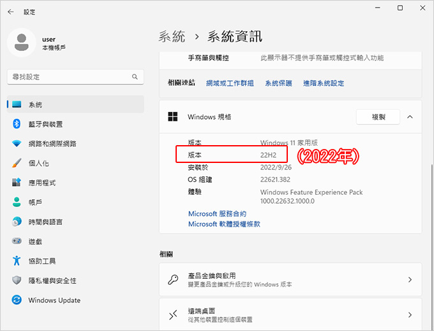Viewport: 434px width, 331px height.
Task: Open the 網路和網際網路 Wi-Fi icon
Action: [x=17, y=144]
